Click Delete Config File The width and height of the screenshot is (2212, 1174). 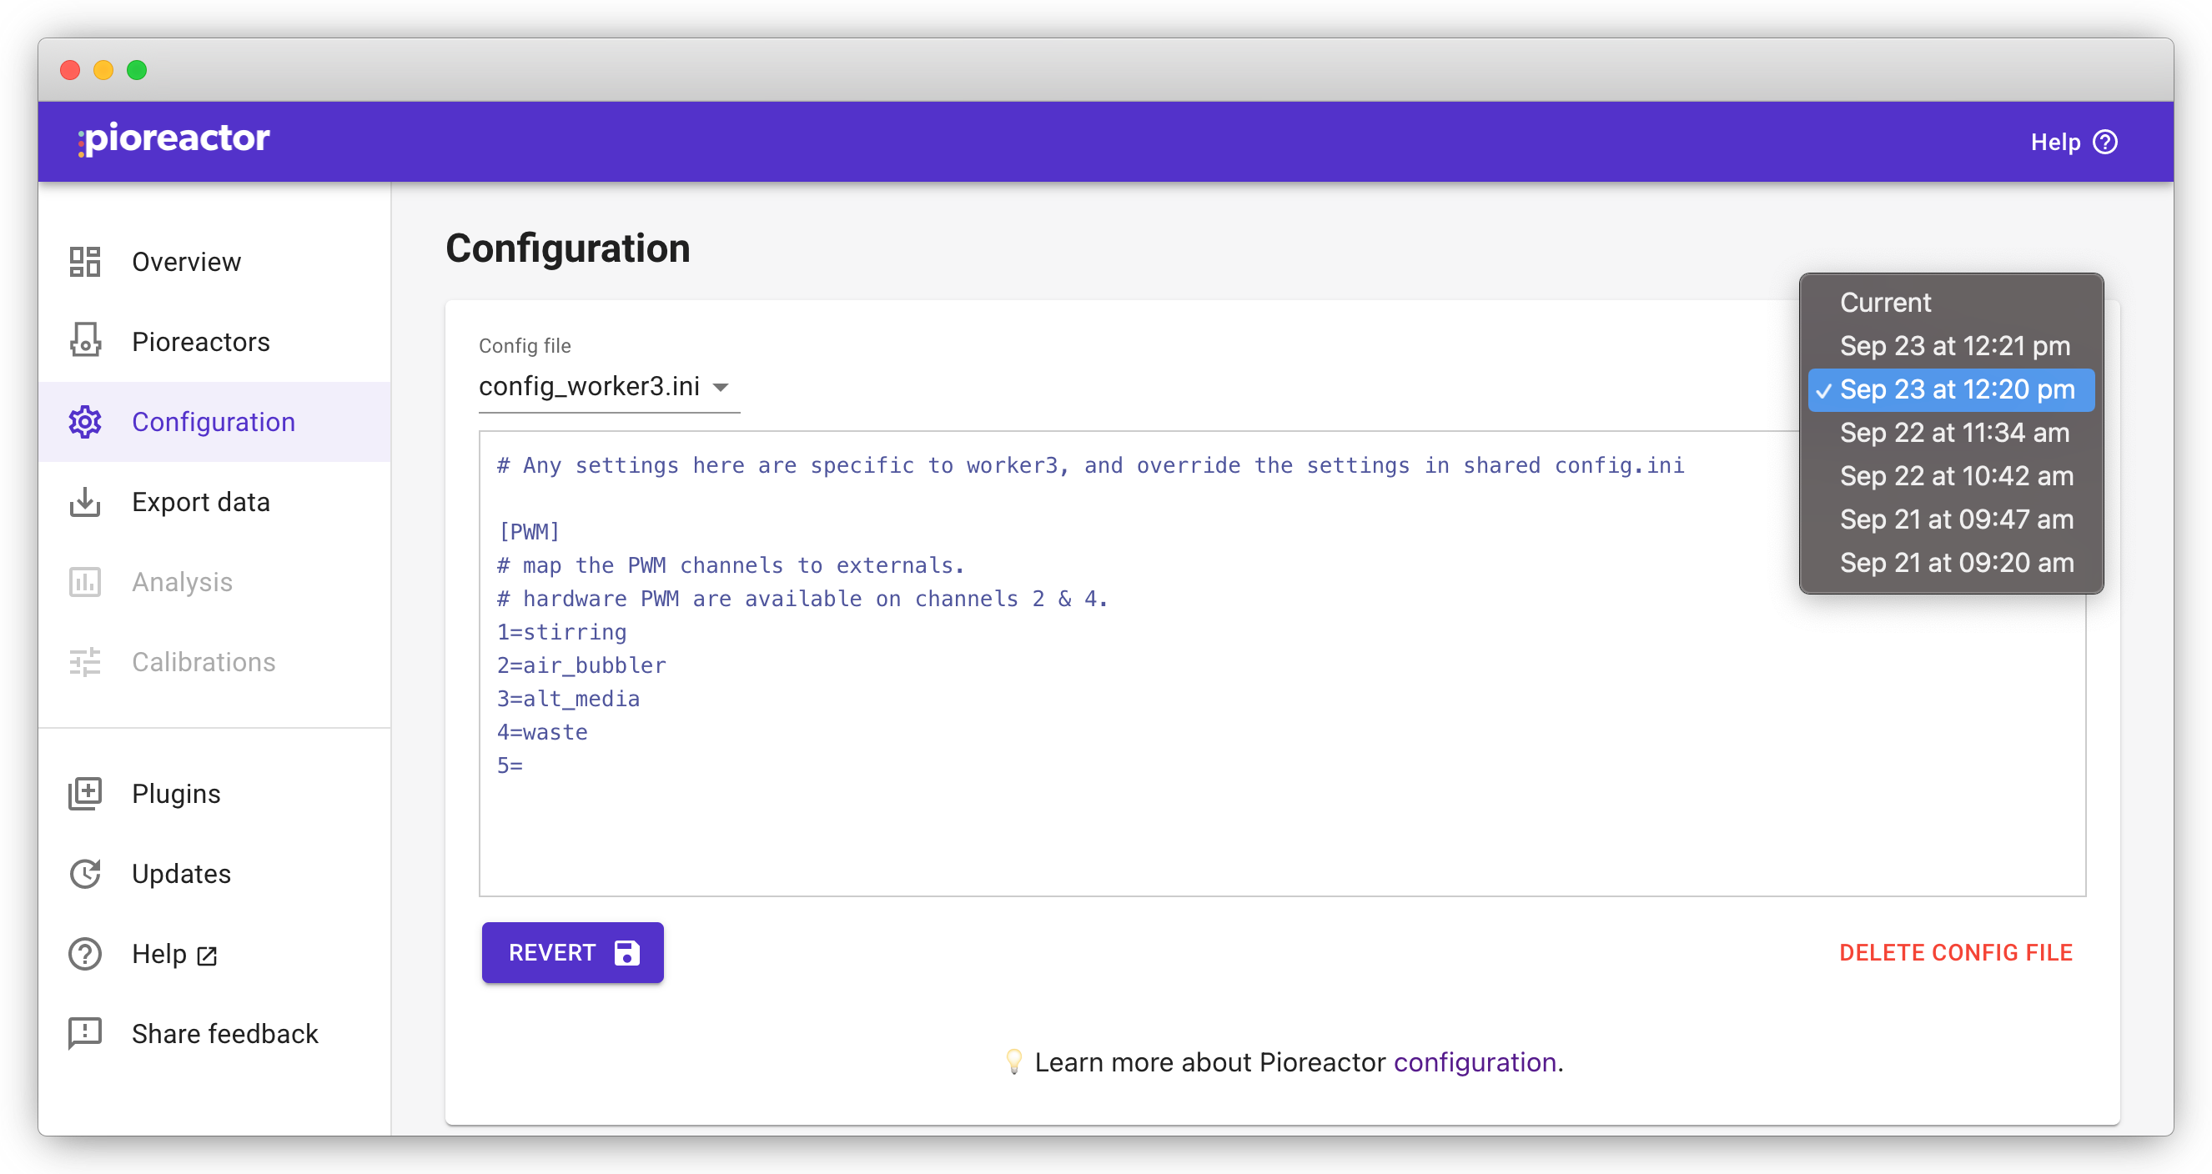tap(1955, 952)
